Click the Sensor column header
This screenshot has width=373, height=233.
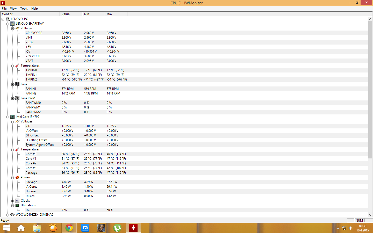[30, 14]
